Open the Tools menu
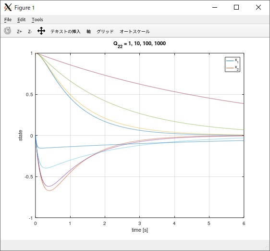The height and width of the screenshot is (251, 270). 37,20
